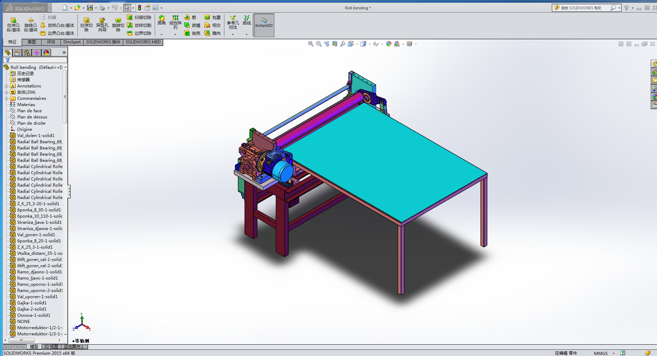Select the Materiau item in the tree
This screenshot has width=657, height=356.
click(x=26, y=105)
